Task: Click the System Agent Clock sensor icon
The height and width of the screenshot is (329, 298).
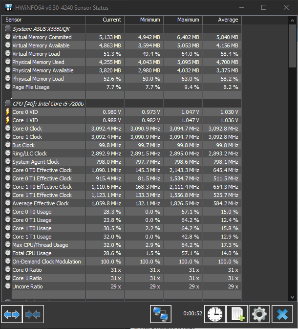Action: pyautogui.click(x=8, y=161)
